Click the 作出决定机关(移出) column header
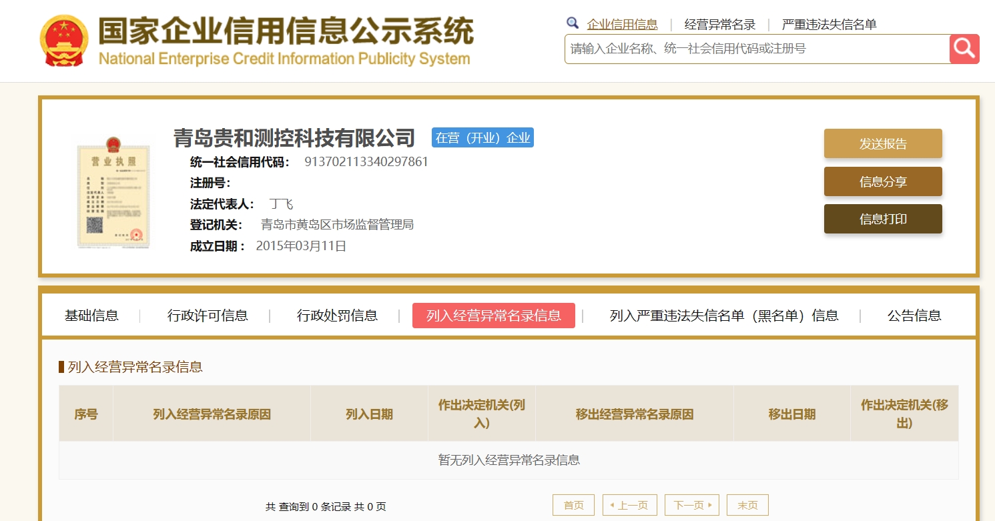Viewport: 995px width, 521px height. pos(904,414)
